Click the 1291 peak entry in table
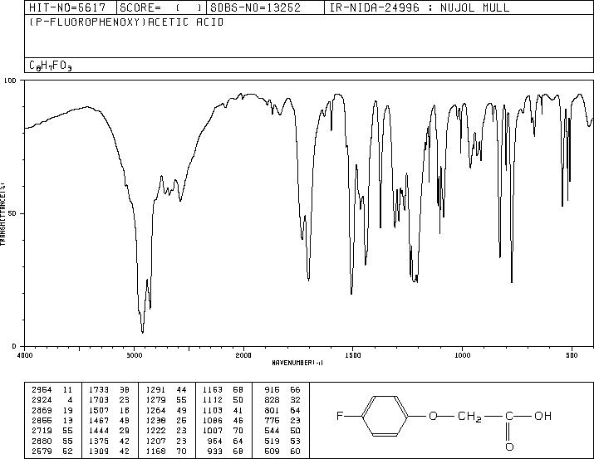 click(166, 390)
